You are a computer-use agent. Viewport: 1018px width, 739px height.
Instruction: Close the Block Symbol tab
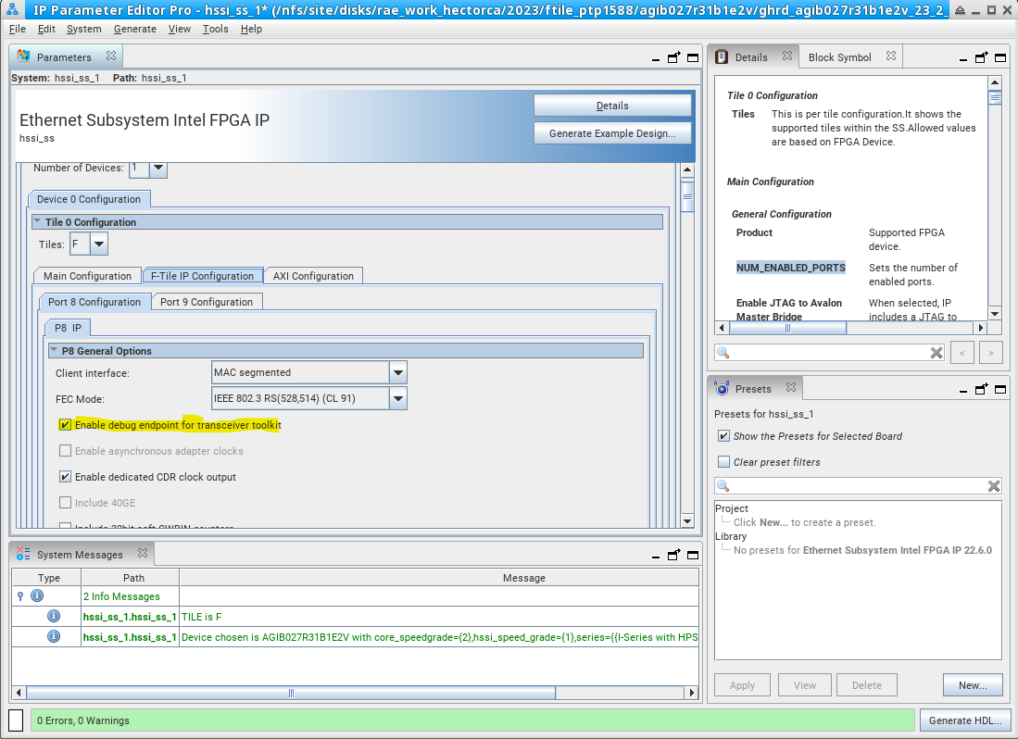pyautogui.click(x=889, y=56)
